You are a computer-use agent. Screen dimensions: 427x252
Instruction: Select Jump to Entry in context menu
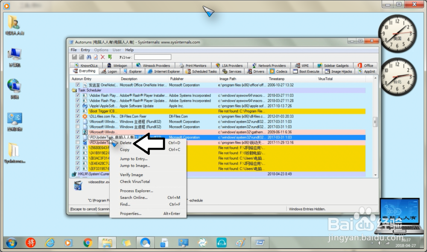click(x=134, y=159)
